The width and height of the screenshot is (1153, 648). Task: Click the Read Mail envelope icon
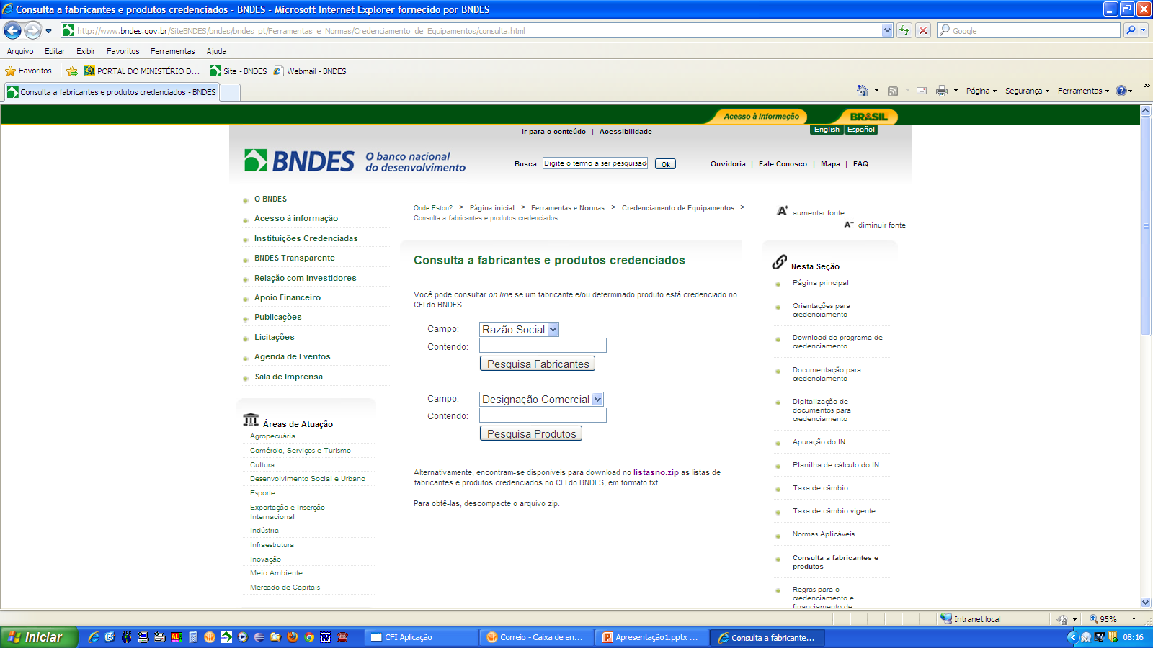click(x=922, y=91)
